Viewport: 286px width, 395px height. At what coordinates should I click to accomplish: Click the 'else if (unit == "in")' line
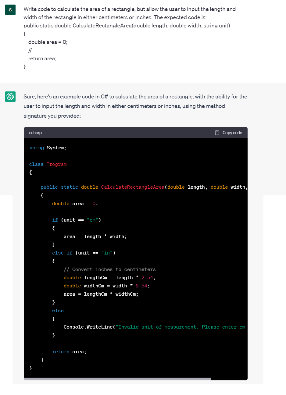tap(84, 253)
